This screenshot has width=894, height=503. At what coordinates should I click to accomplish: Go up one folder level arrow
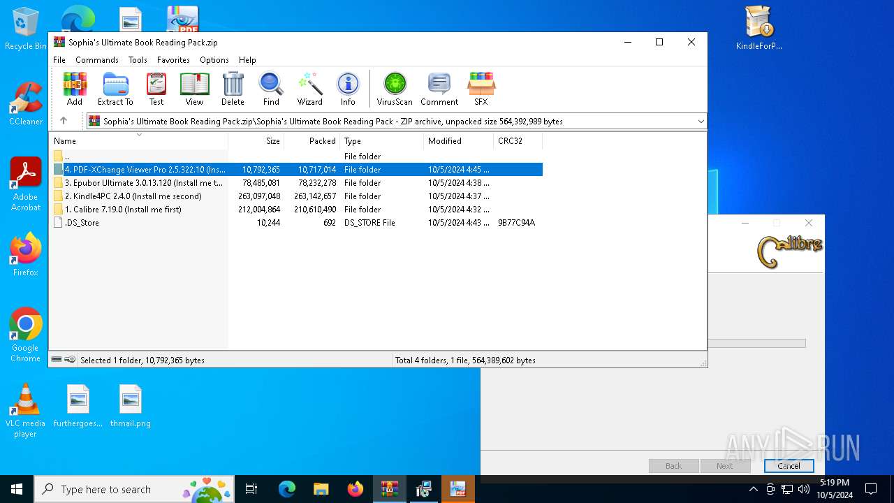coord(64,121)
